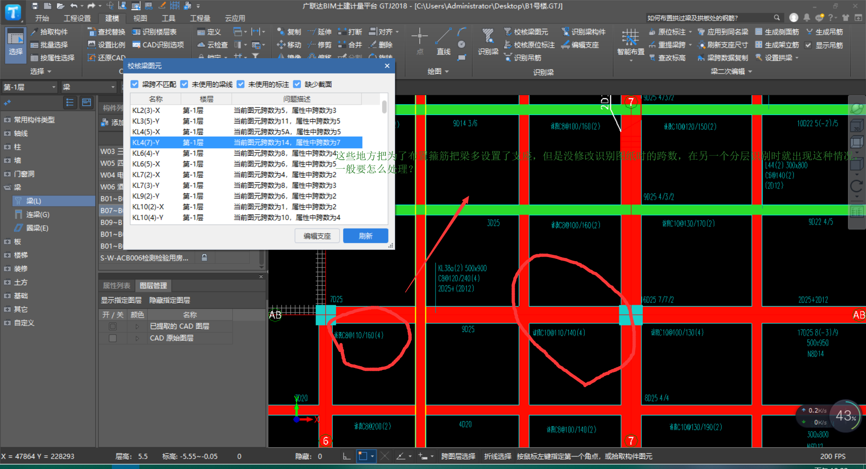Screen dimensions: 866x469
Task: Toggle 缺少截面 checkbox
Action: click(297, 84)
